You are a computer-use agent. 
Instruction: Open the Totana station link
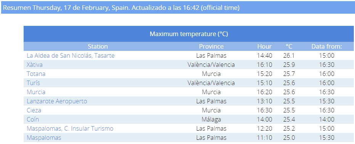coord(36,74)
